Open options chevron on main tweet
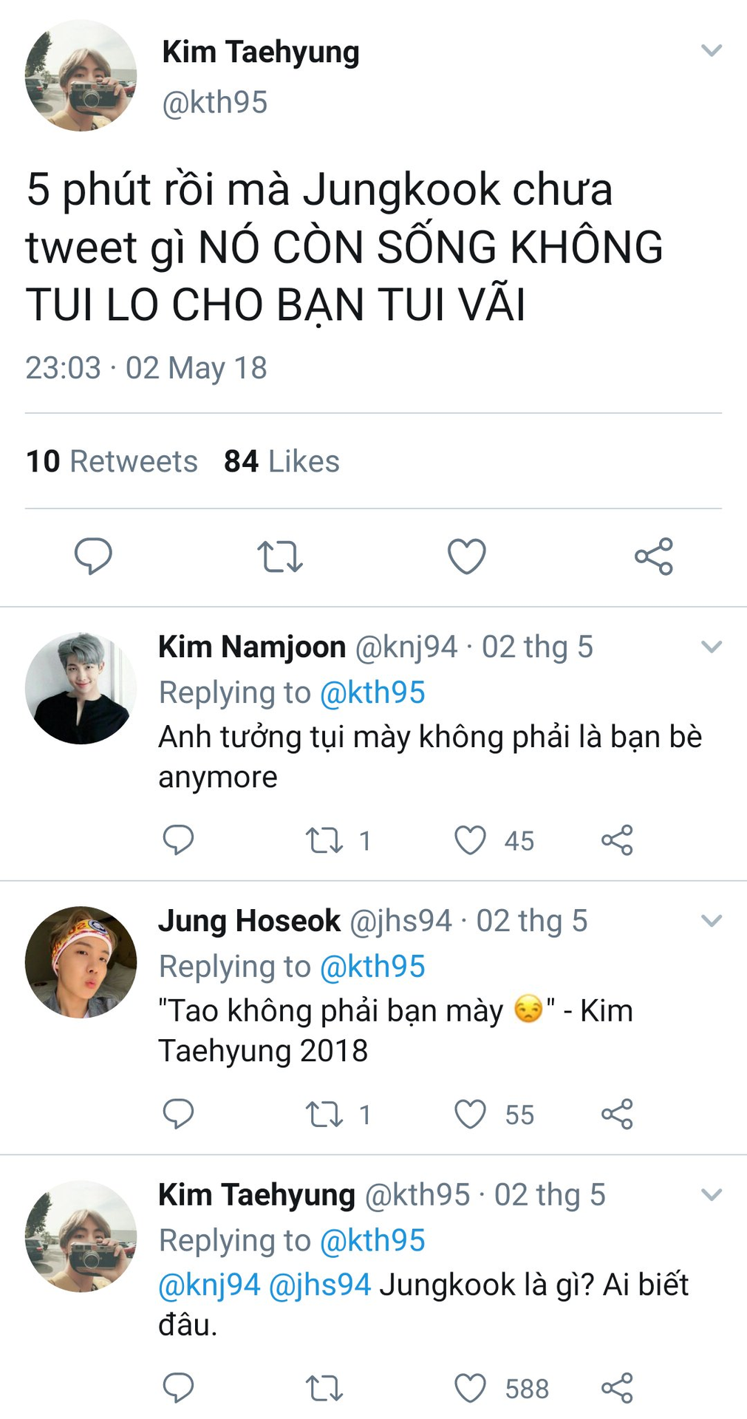Image resolution: width=747 pixels, height=1419 pixels. [x=711, y=51]
